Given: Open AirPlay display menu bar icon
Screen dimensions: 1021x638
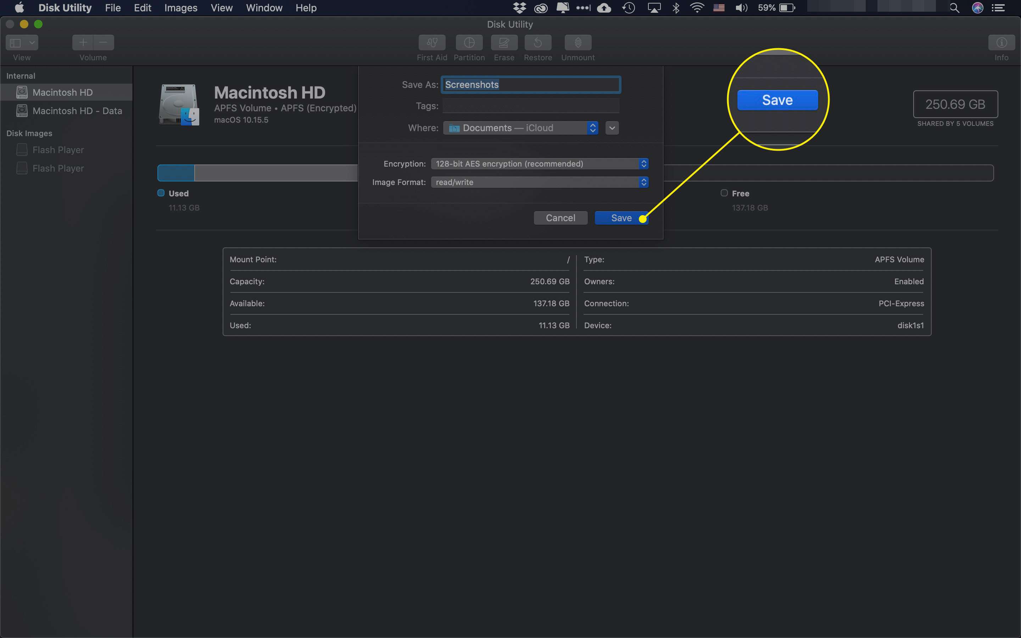Looking at the screenshot, I should [x=654, y=7].
